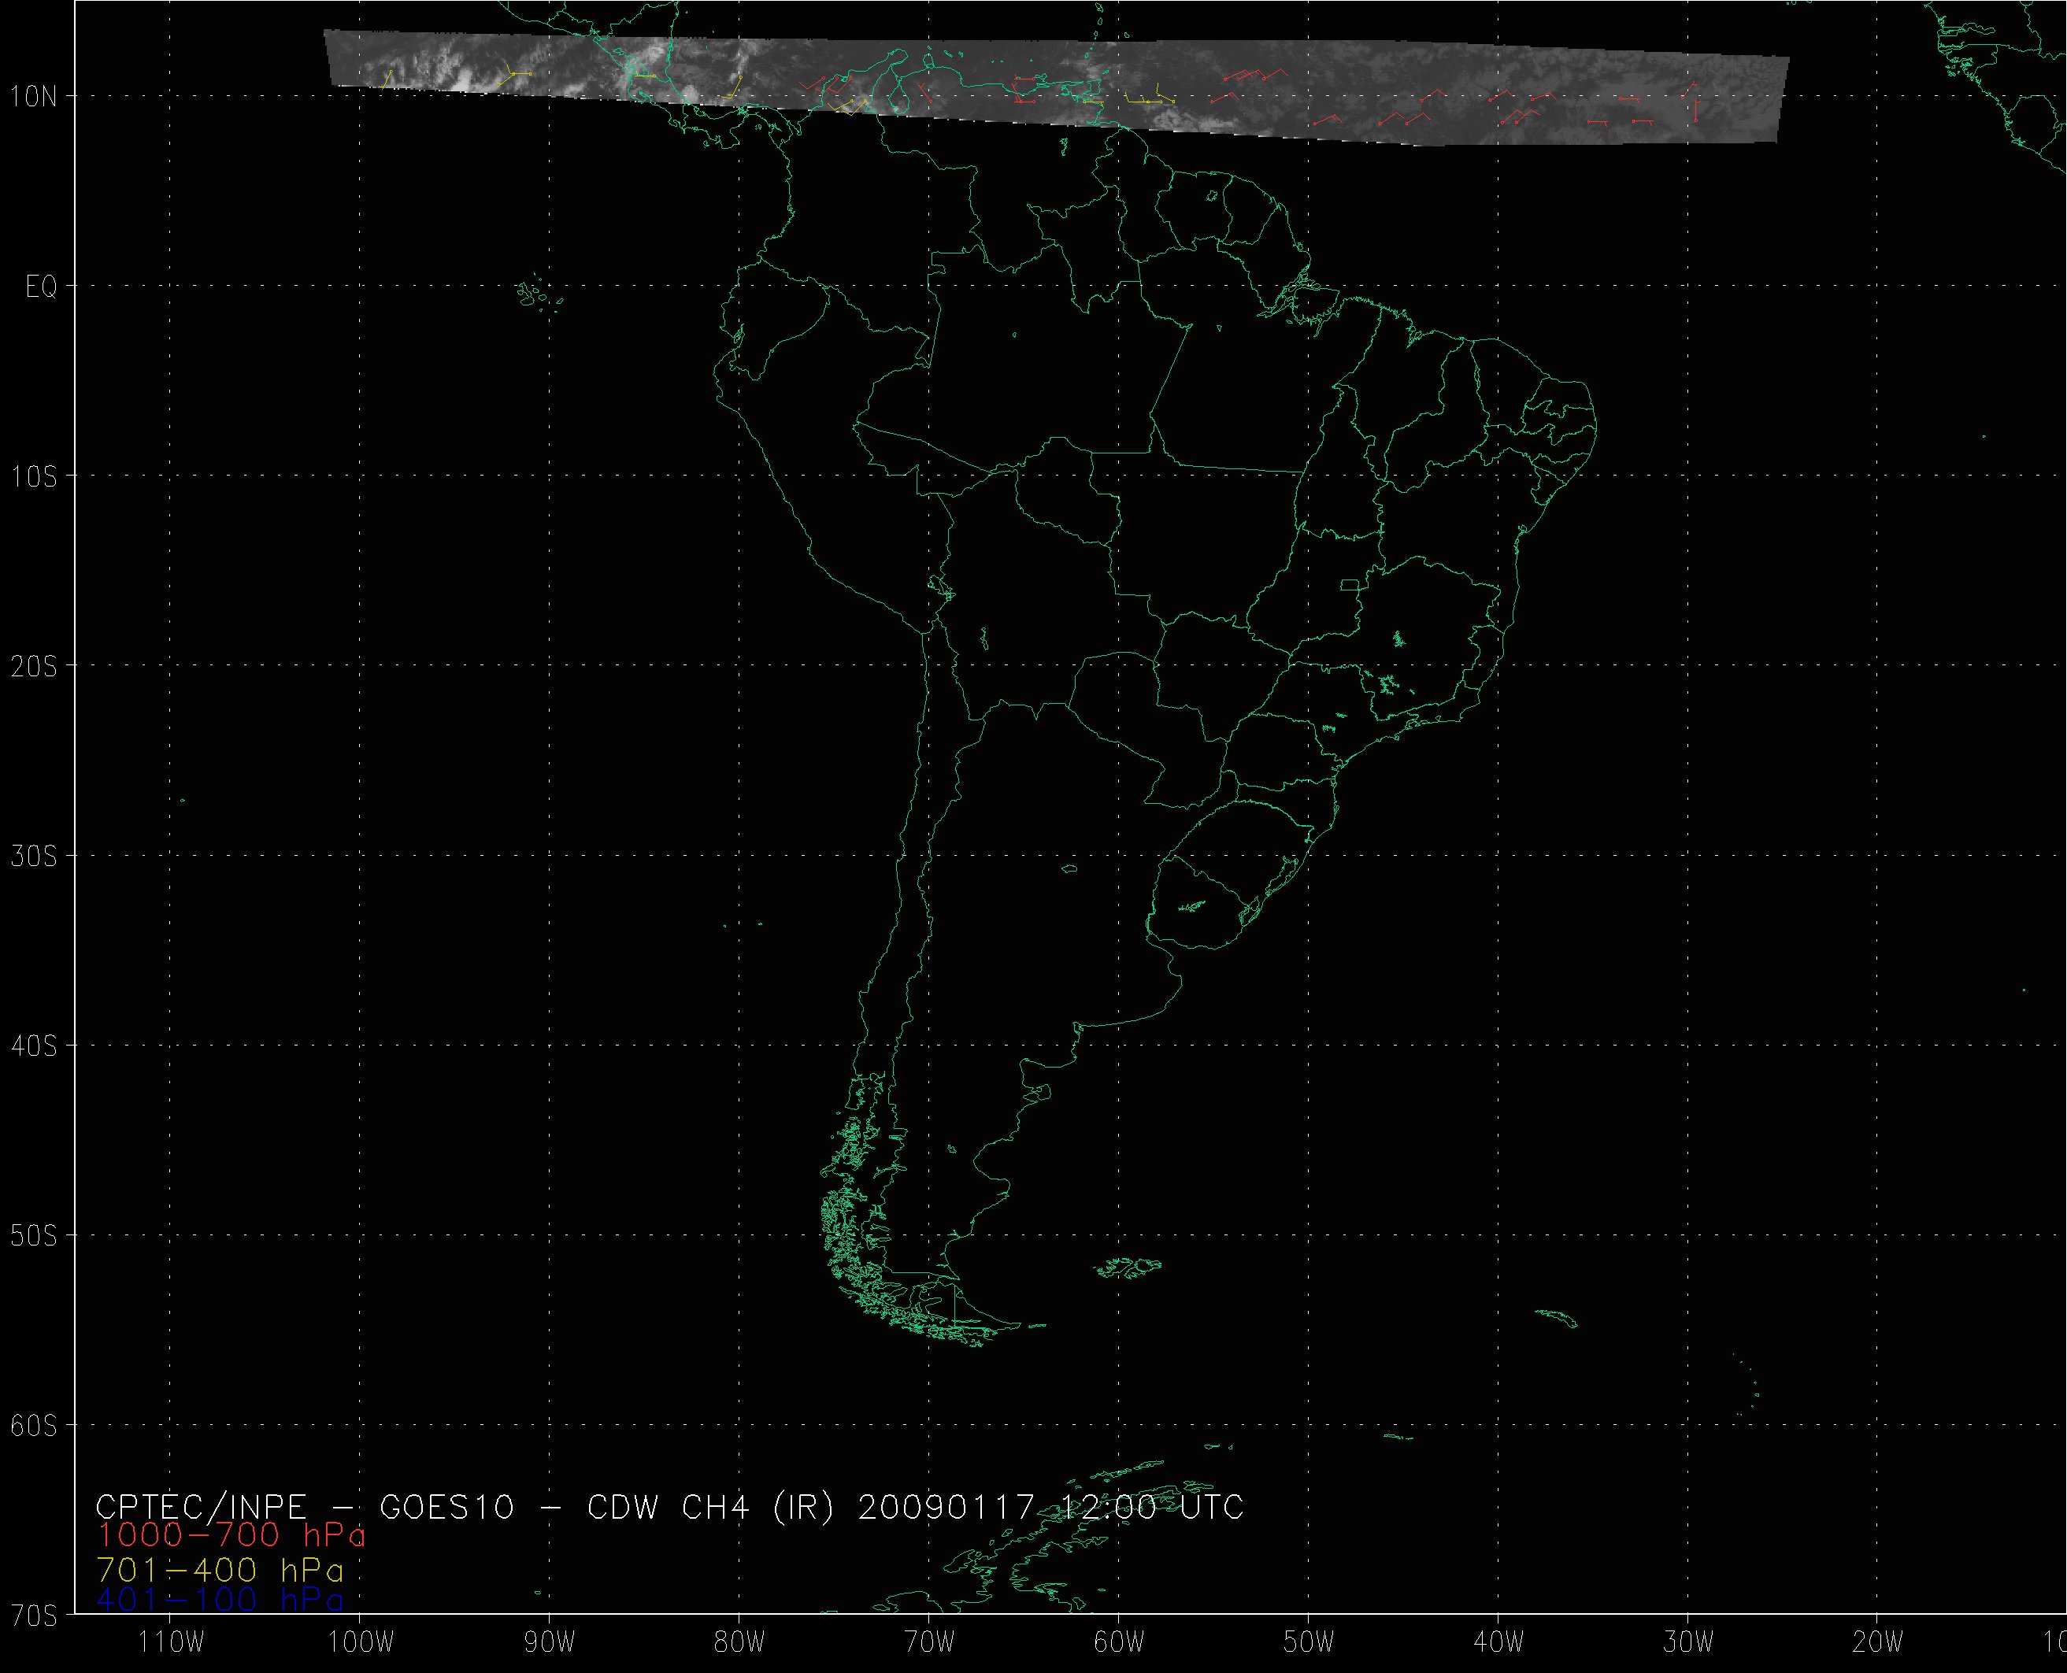Click the 60W longitude axis label

coord(1120,1642)
